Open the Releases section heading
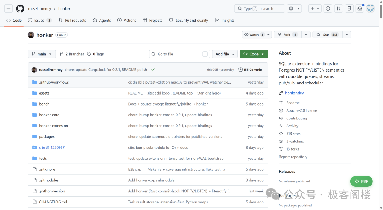The image size is (383, 210). pyautogui.click(x=287, y=171)
